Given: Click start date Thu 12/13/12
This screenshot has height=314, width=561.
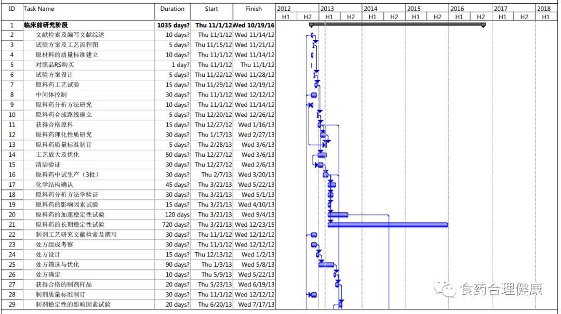Looking at the screenshot, I should click(x=213, y=255).
